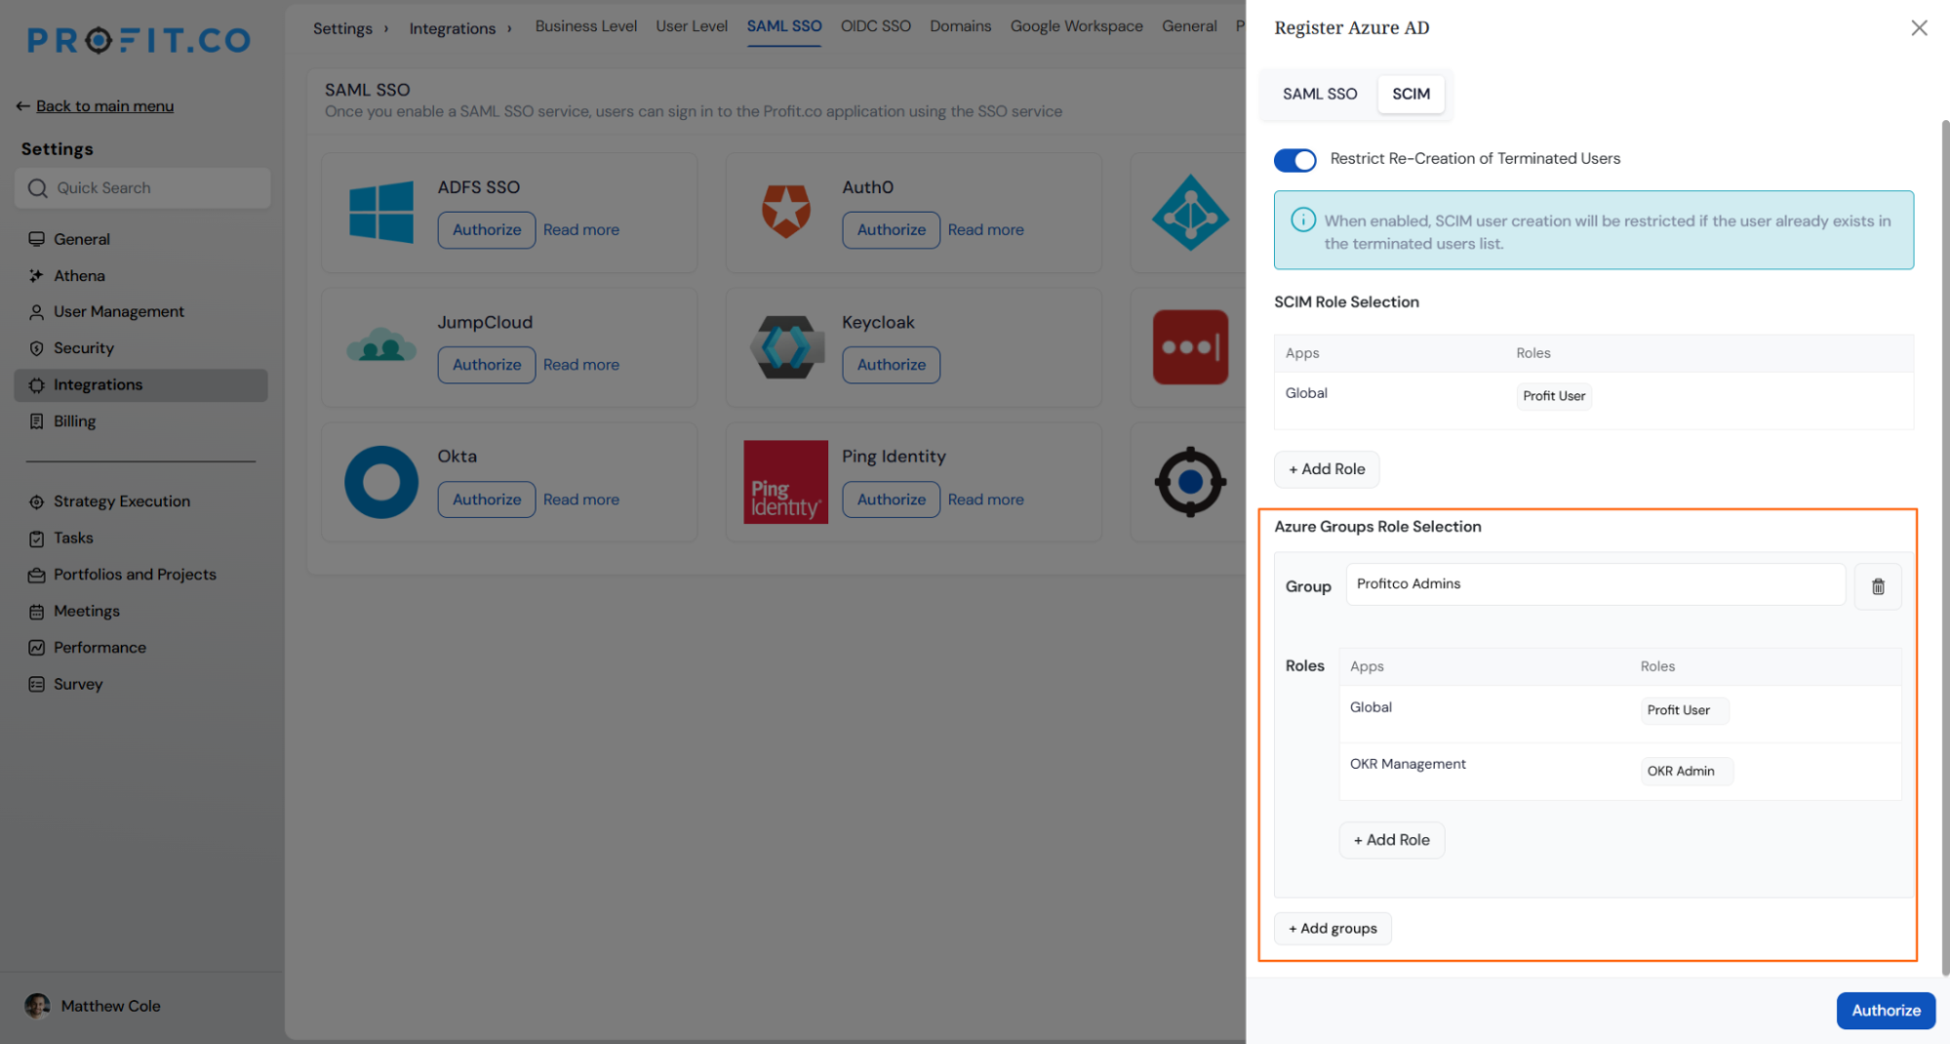
Task: Go to the Domains tab
Action: [x=960, y=26]
